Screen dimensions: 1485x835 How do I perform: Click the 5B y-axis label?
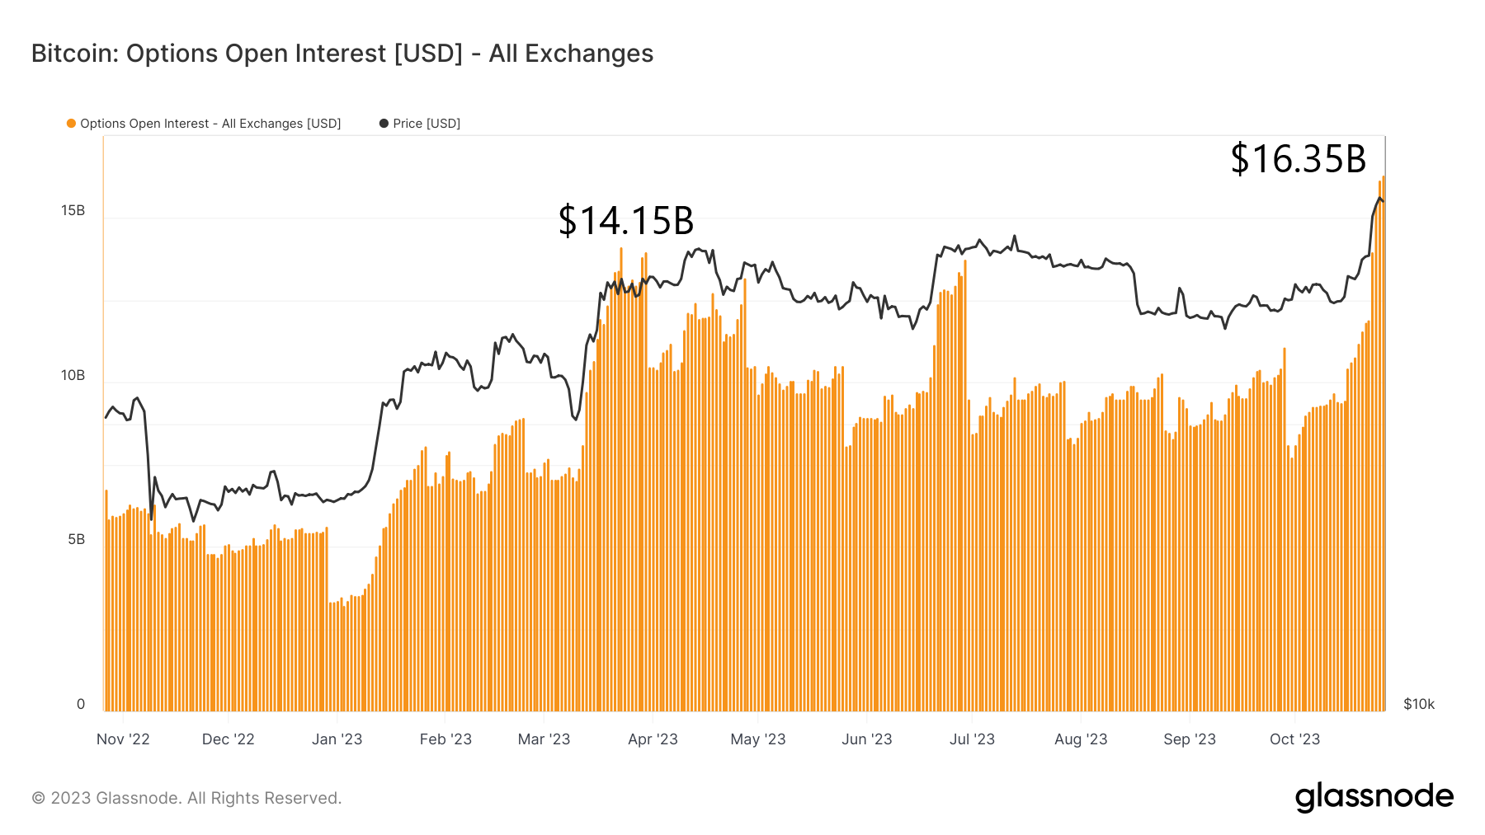click(x=76, y=540)
